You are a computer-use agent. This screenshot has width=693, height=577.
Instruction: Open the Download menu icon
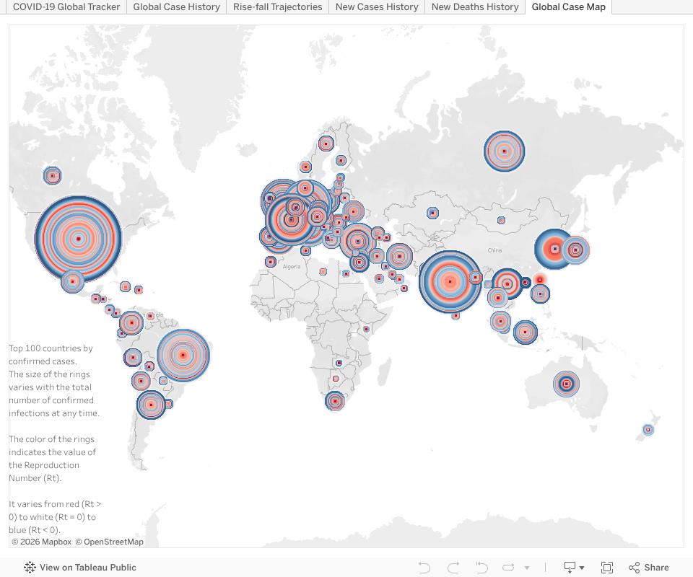click(x=570, y=568)
